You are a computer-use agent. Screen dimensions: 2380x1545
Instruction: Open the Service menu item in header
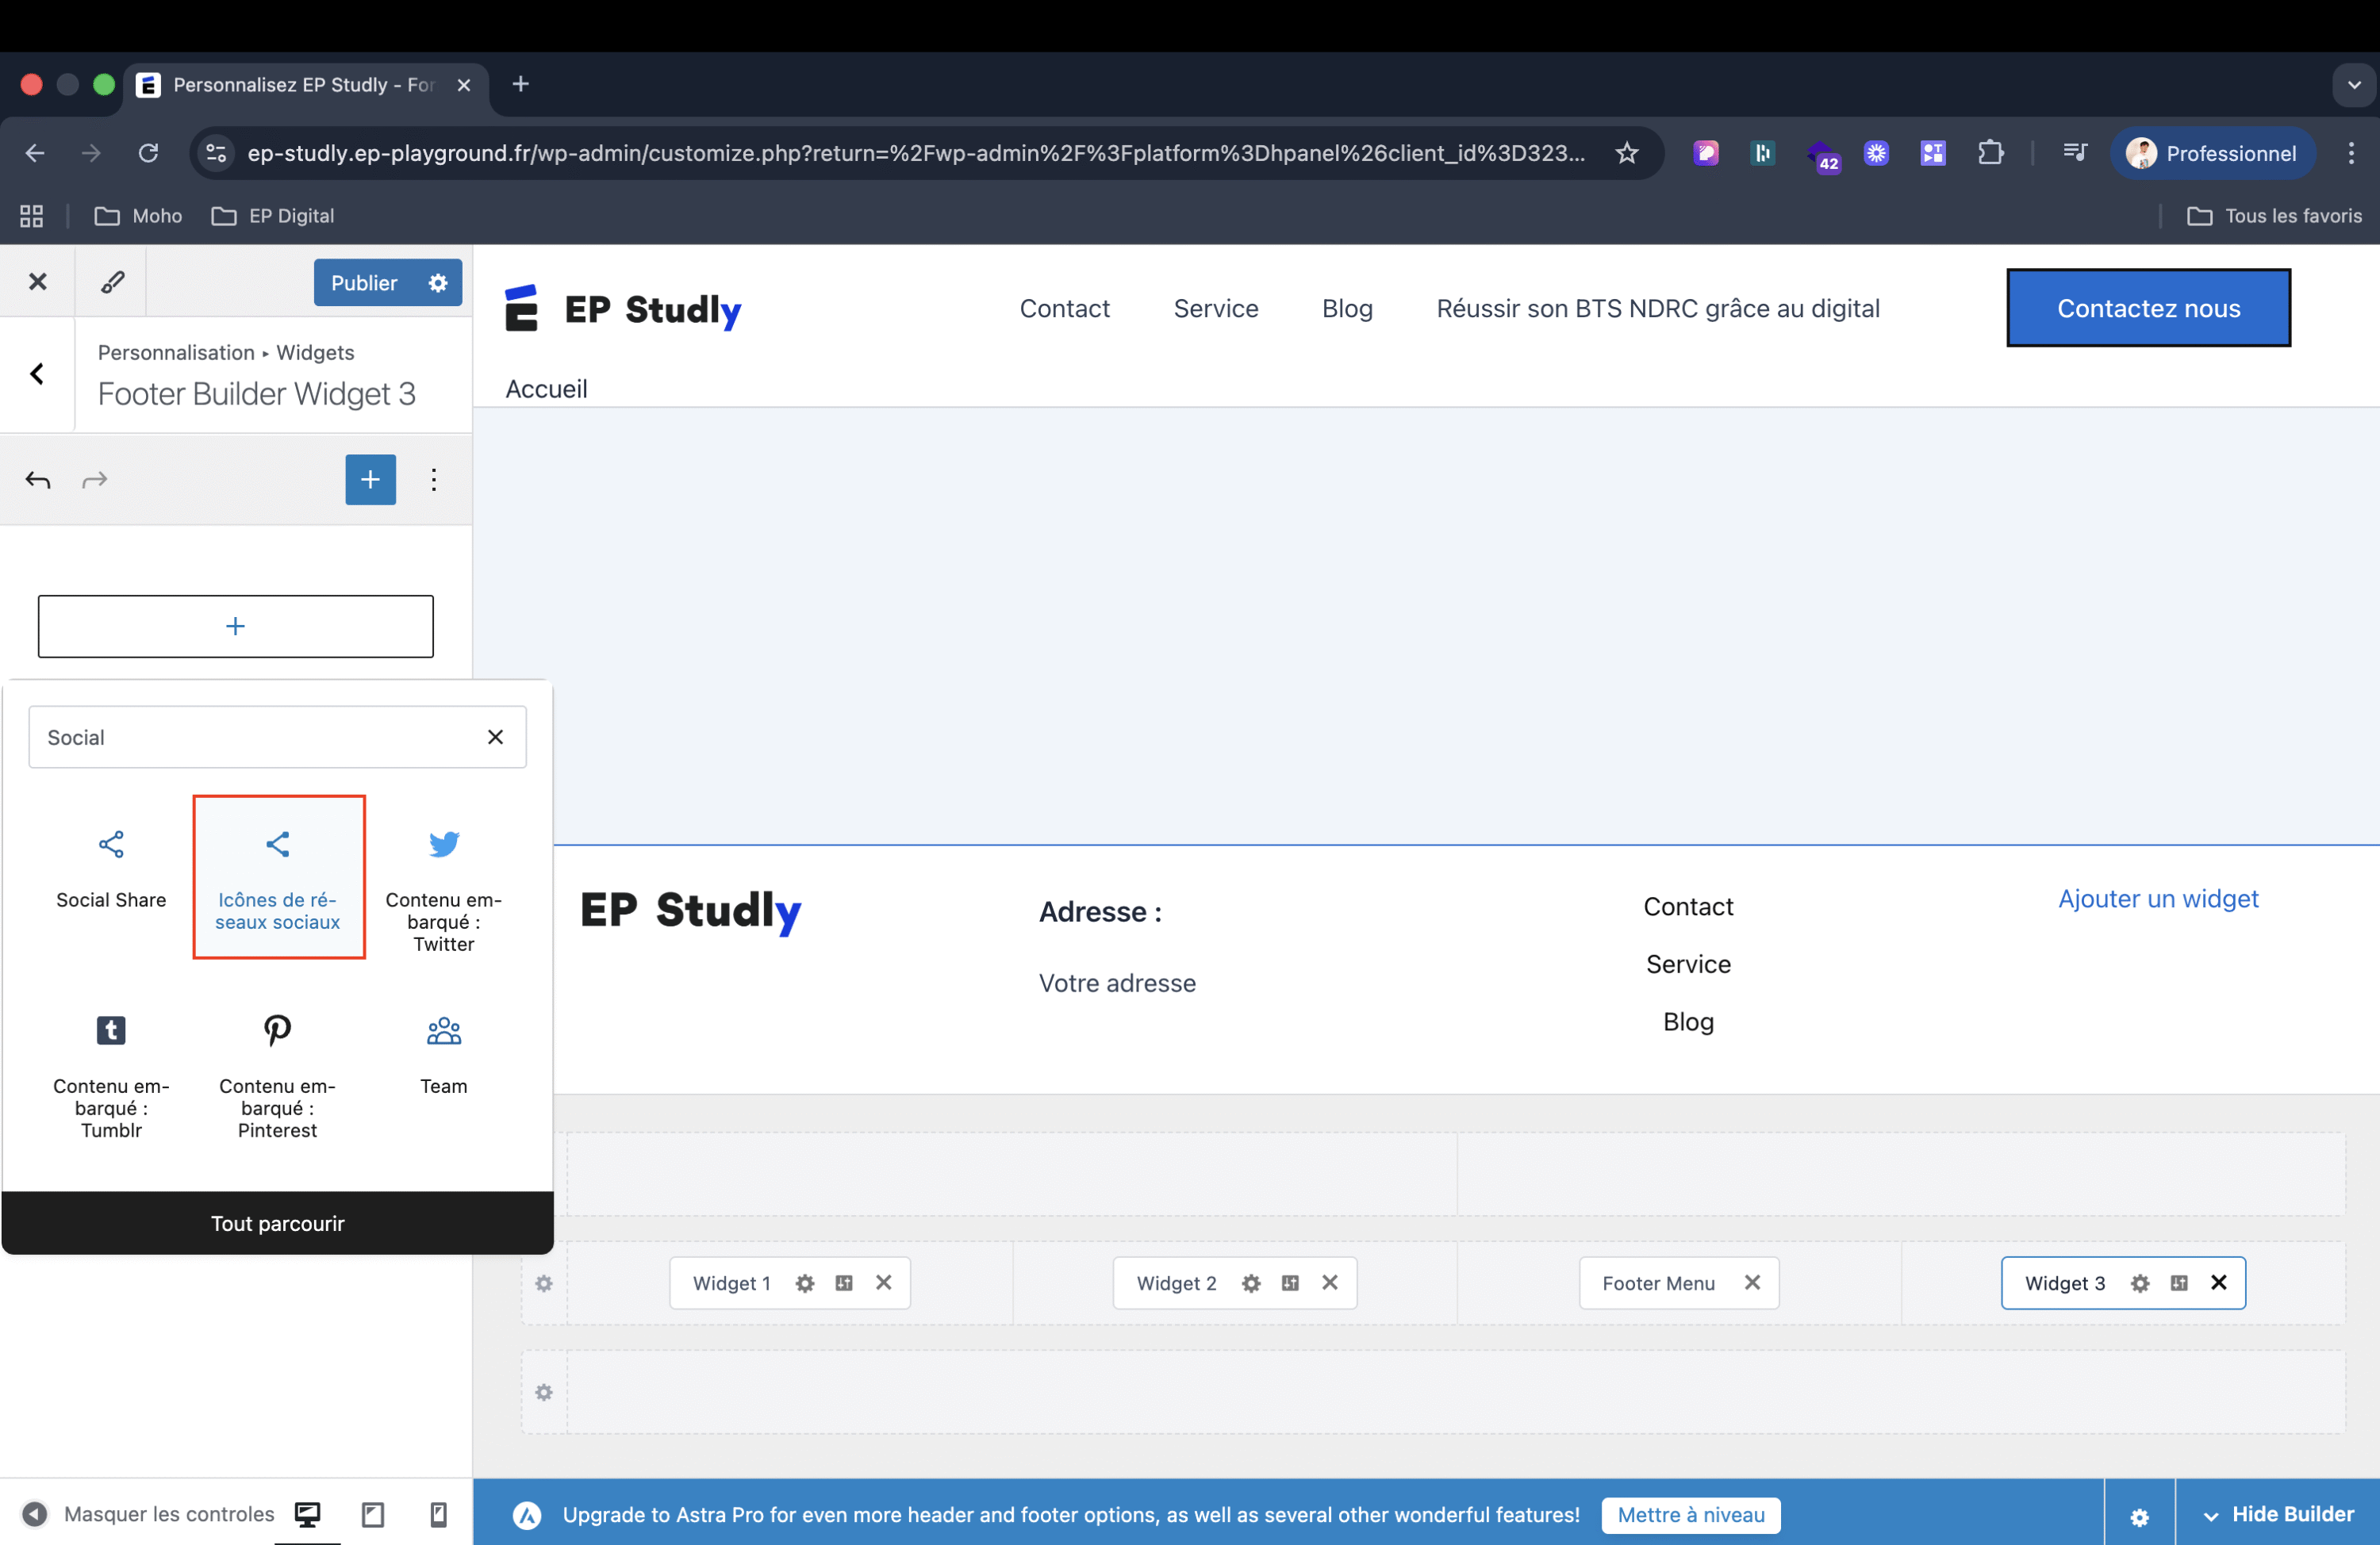pos(1215,308)
